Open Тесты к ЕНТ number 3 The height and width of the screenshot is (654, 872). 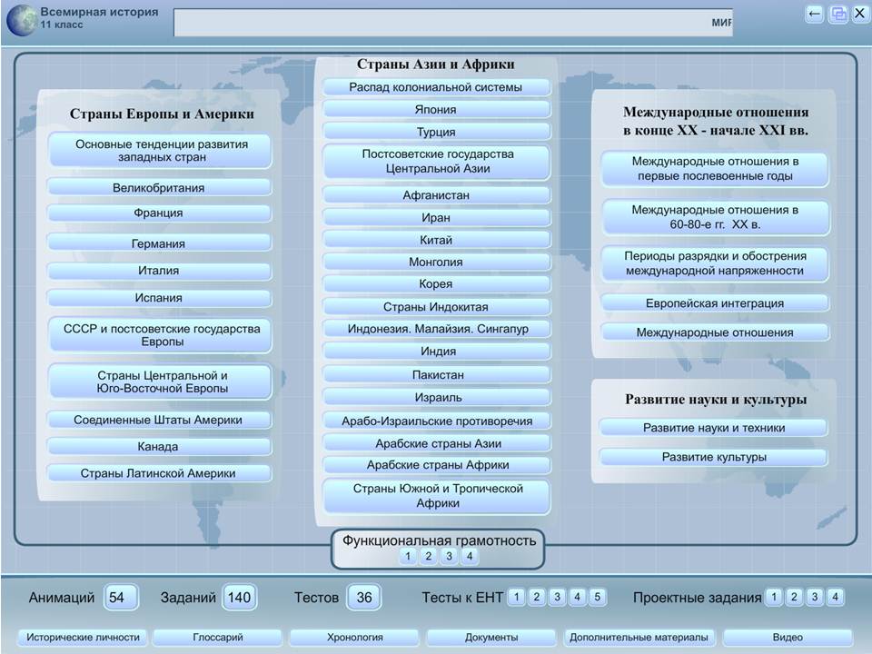pyautogui.click(x=557, y=597)
